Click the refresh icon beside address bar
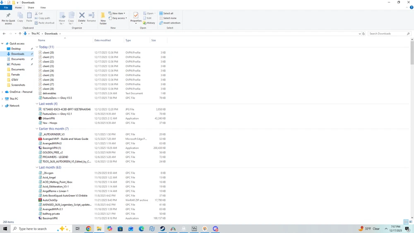The width and height of the screenshot is (414, 233). tap(363, 34)
